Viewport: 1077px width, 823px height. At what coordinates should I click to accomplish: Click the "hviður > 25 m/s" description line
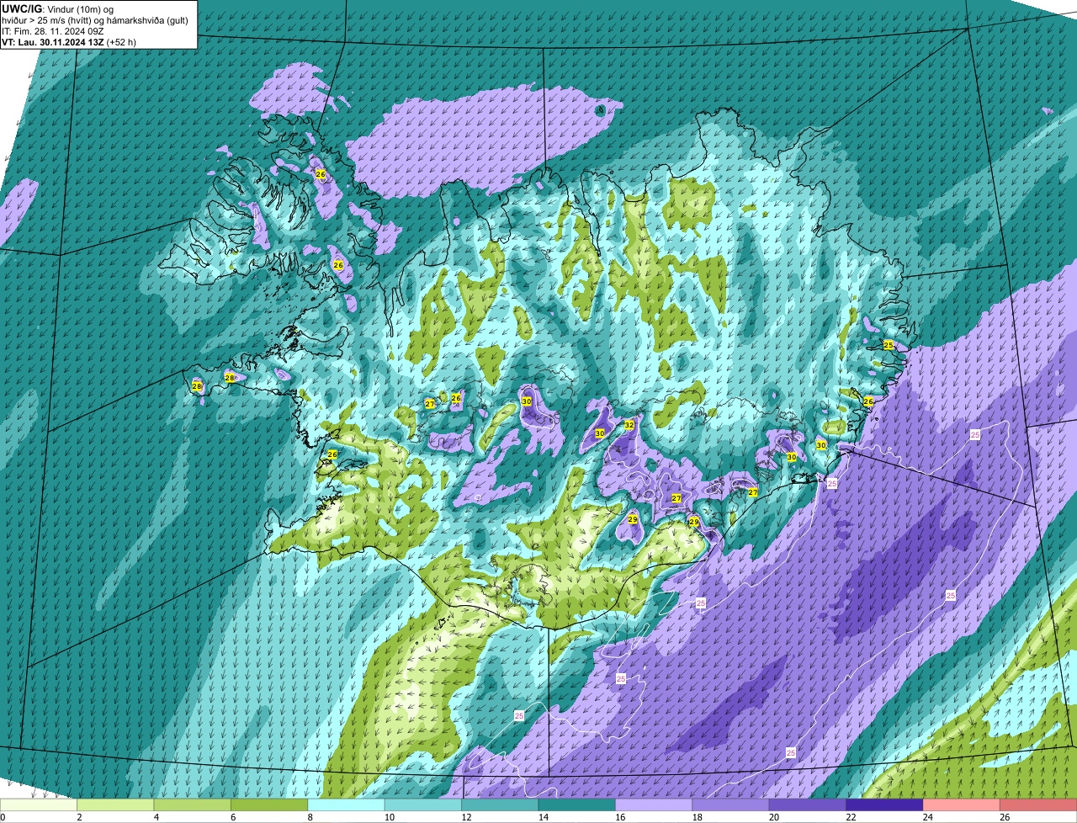point(95,20)
